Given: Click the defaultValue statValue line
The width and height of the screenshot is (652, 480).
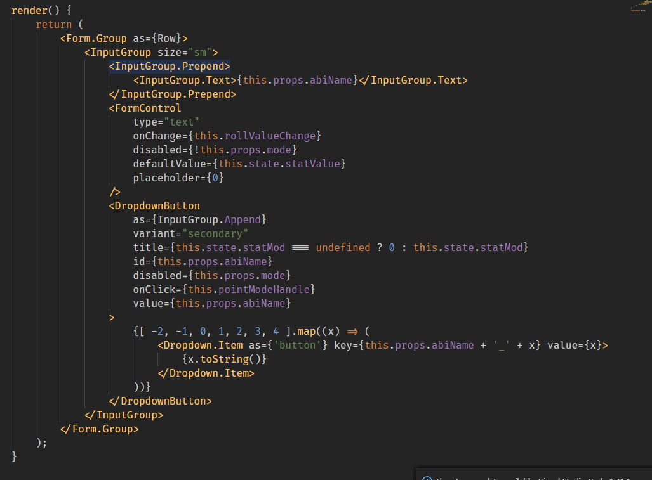Looking at the screenshot, I should (x=239, y=164).
